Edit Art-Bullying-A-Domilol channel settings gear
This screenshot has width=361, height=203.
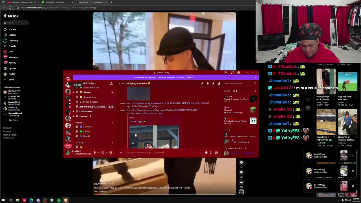[x=112, y=107]
